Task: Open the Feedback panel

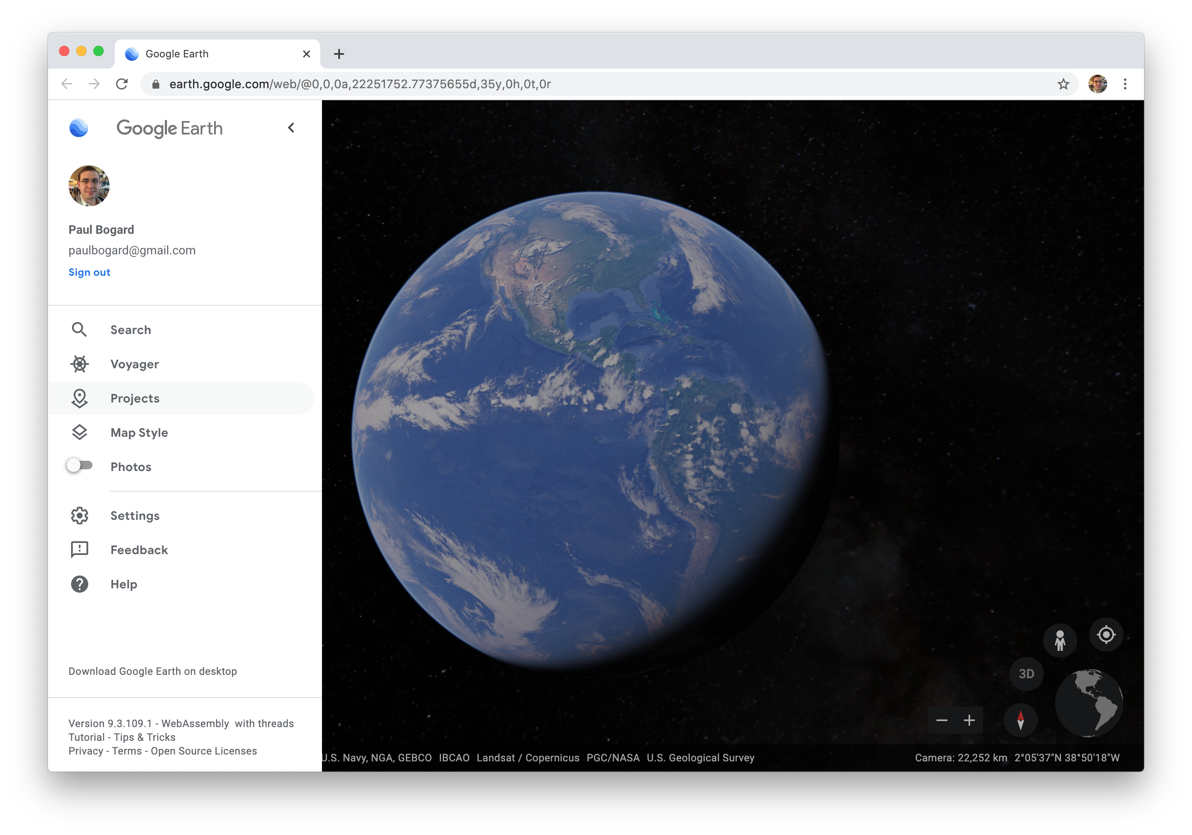Action: point(138,549)
